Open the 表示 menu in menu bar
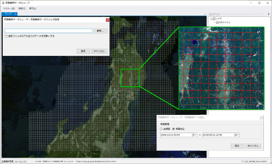272x164 pixels. click(x=33, y=8)
